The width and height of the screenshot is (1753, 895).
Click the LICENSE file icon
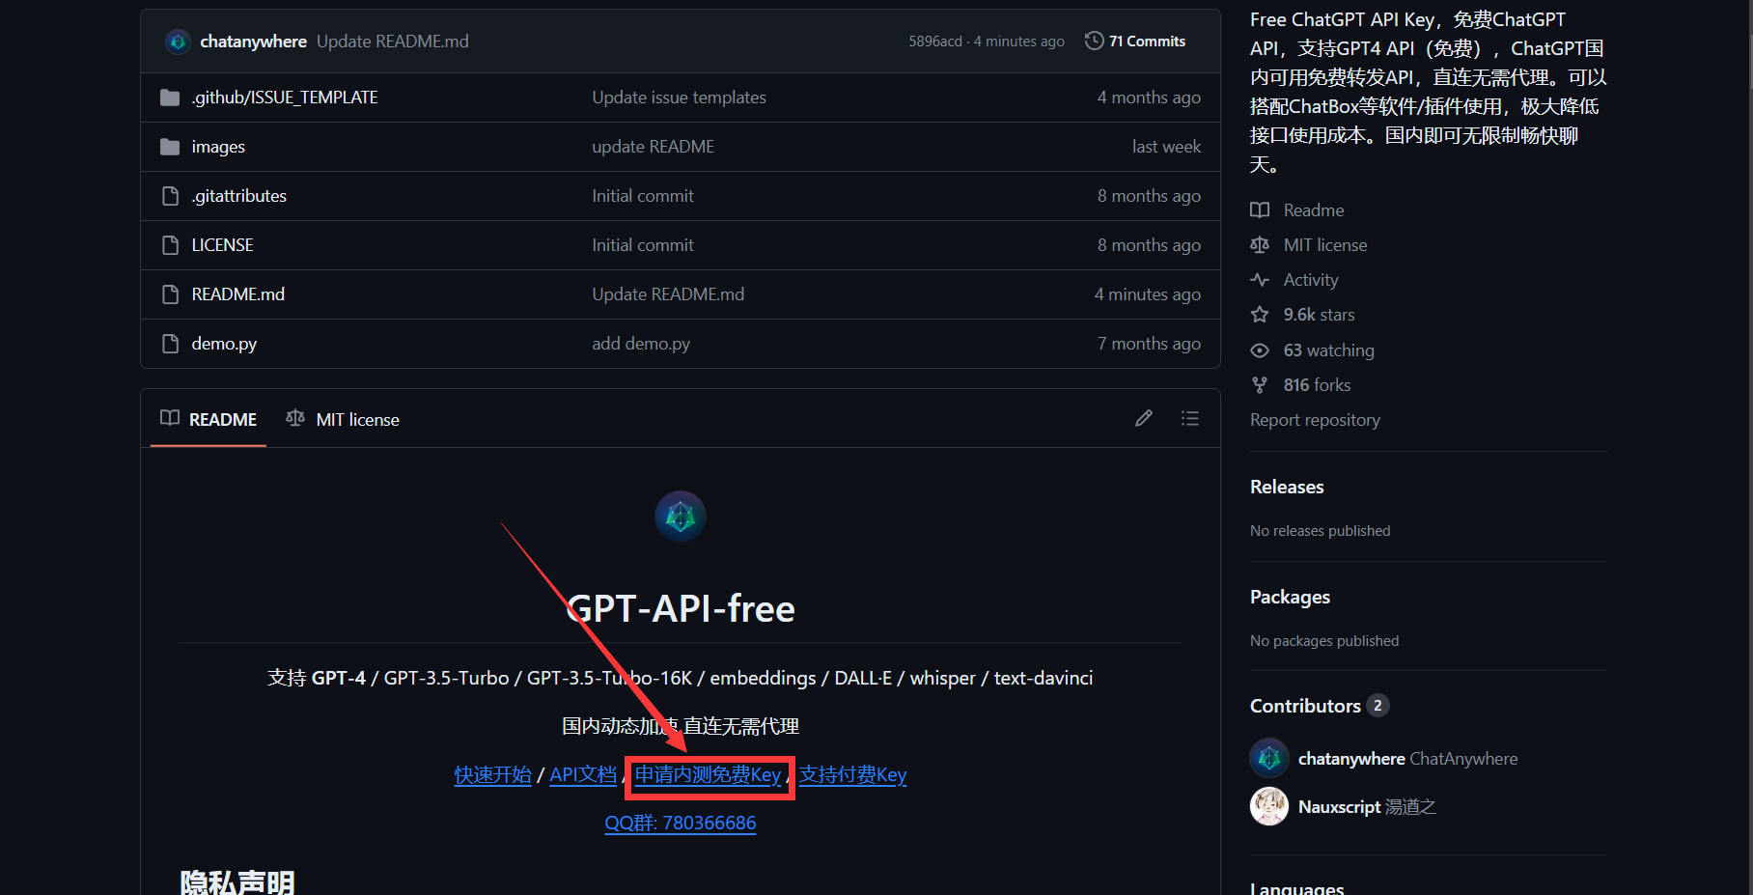pyautogui.click(x=170, y=245)
